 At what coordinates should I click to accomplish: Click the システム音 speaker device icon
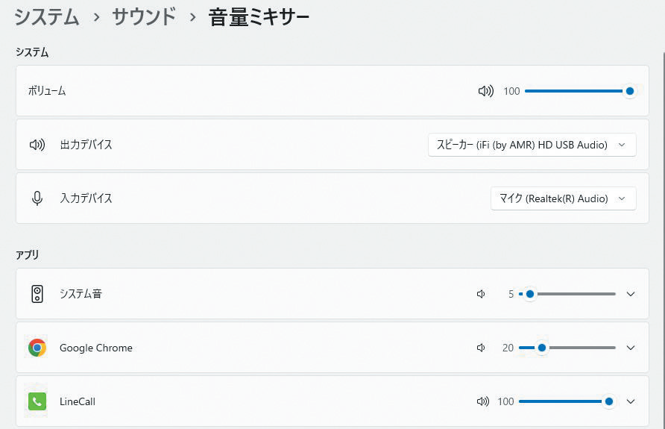pyautogui.click(x=37, y=294)
